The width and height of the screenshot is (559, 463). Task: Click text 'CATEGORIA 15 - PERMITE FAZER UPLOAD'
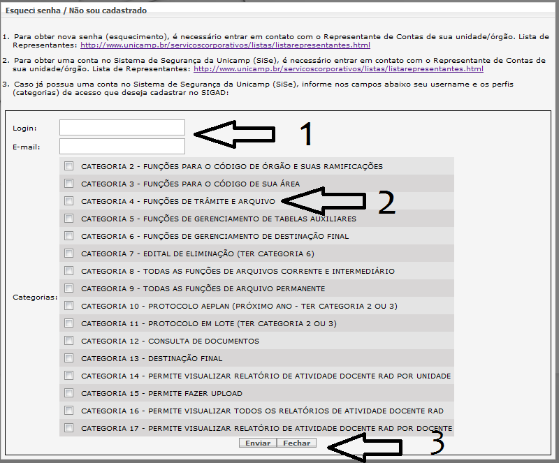161,393
